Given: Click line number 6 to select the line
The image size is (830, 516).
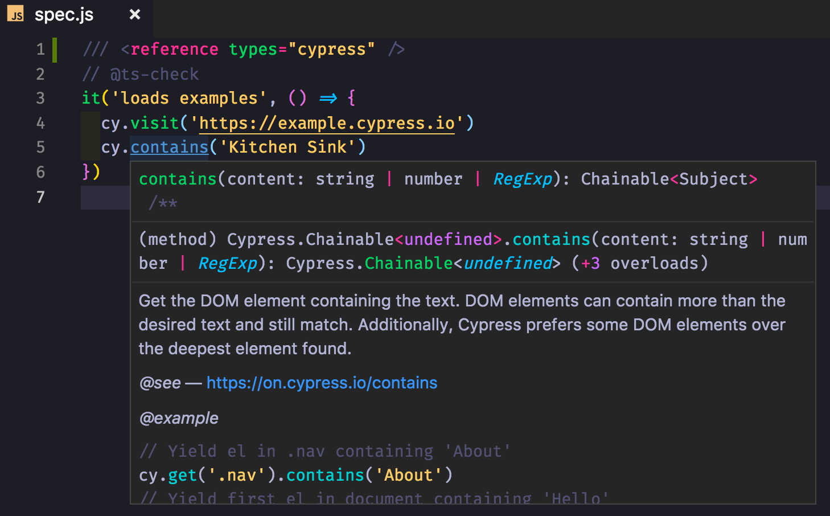Looking at the screenshot, I should (40, 172).
